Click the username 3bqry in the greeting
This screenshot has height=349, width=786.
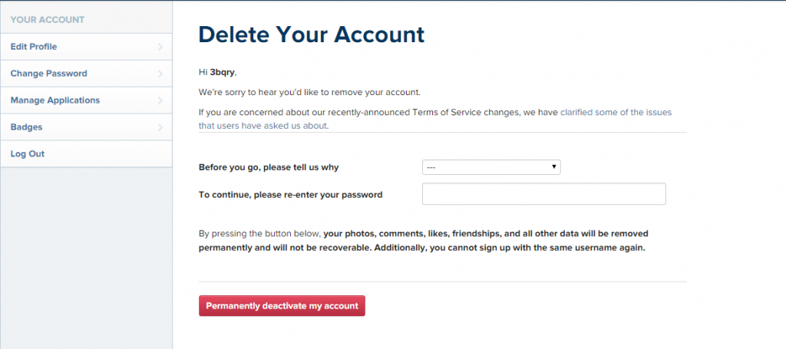[223, 72]
